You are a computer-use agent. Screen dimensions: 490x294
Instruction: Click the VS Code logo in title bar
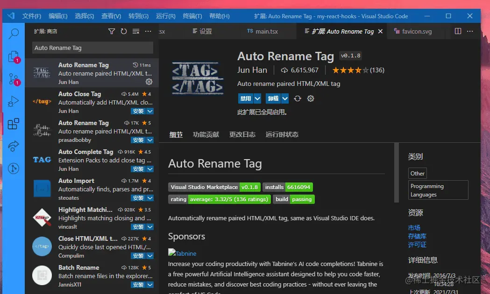click(11, 15)
